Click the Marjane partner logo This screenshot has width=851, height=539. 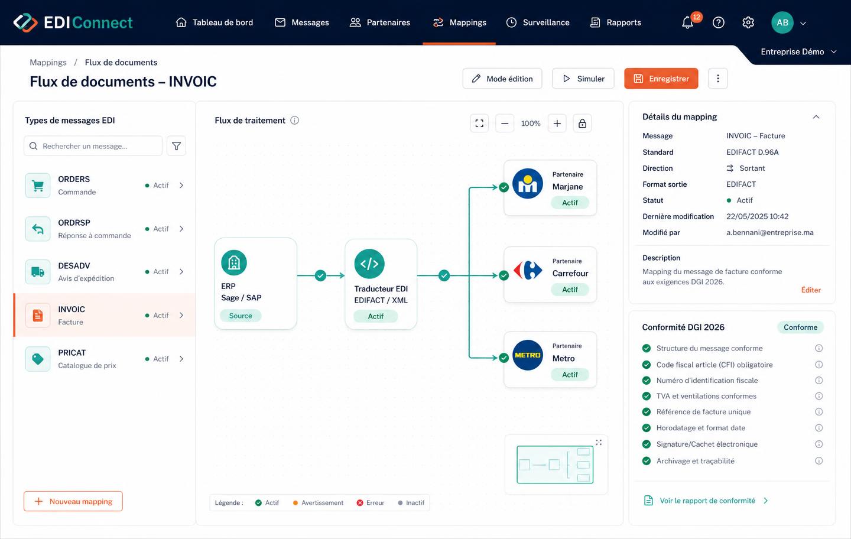point(528,184)
